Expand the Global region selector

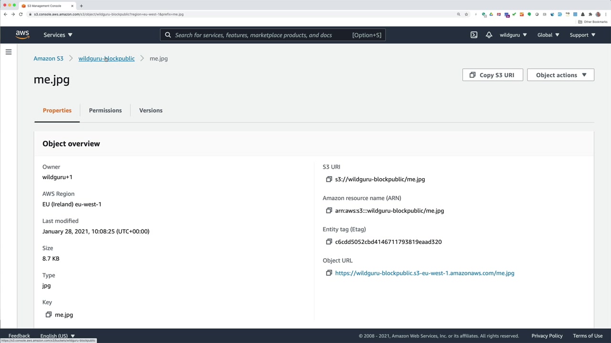[548, 35]
